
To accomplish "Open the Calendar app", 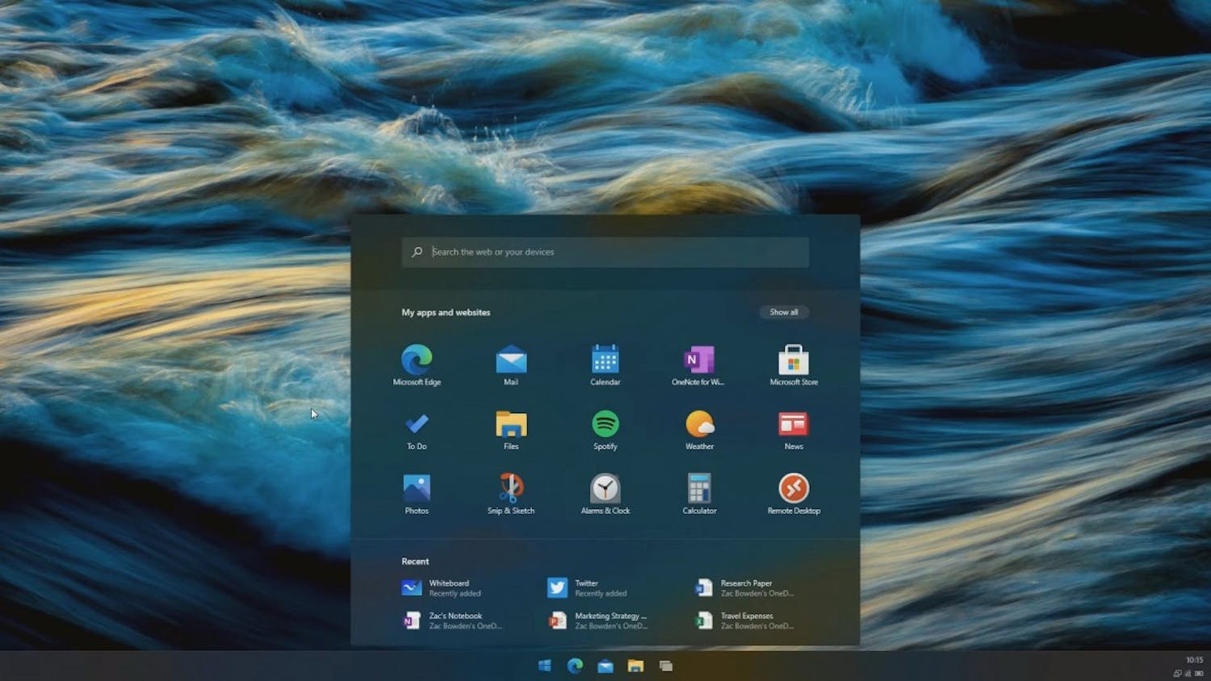I will [605, 359].
